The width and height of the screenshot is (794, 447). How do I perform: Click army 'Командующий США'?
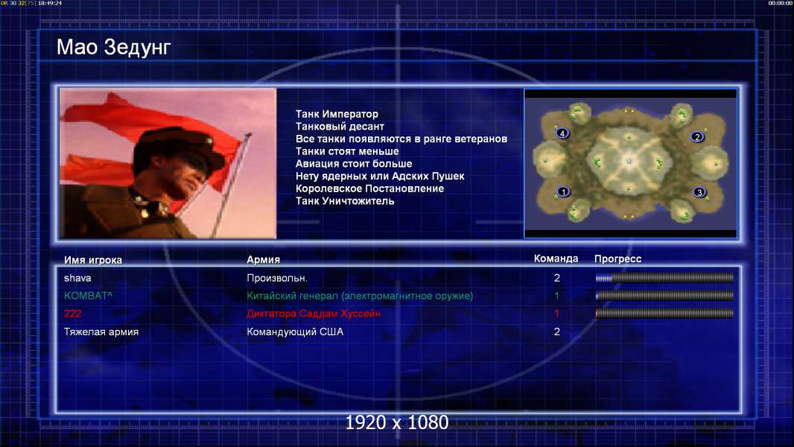tap(295, 332)
